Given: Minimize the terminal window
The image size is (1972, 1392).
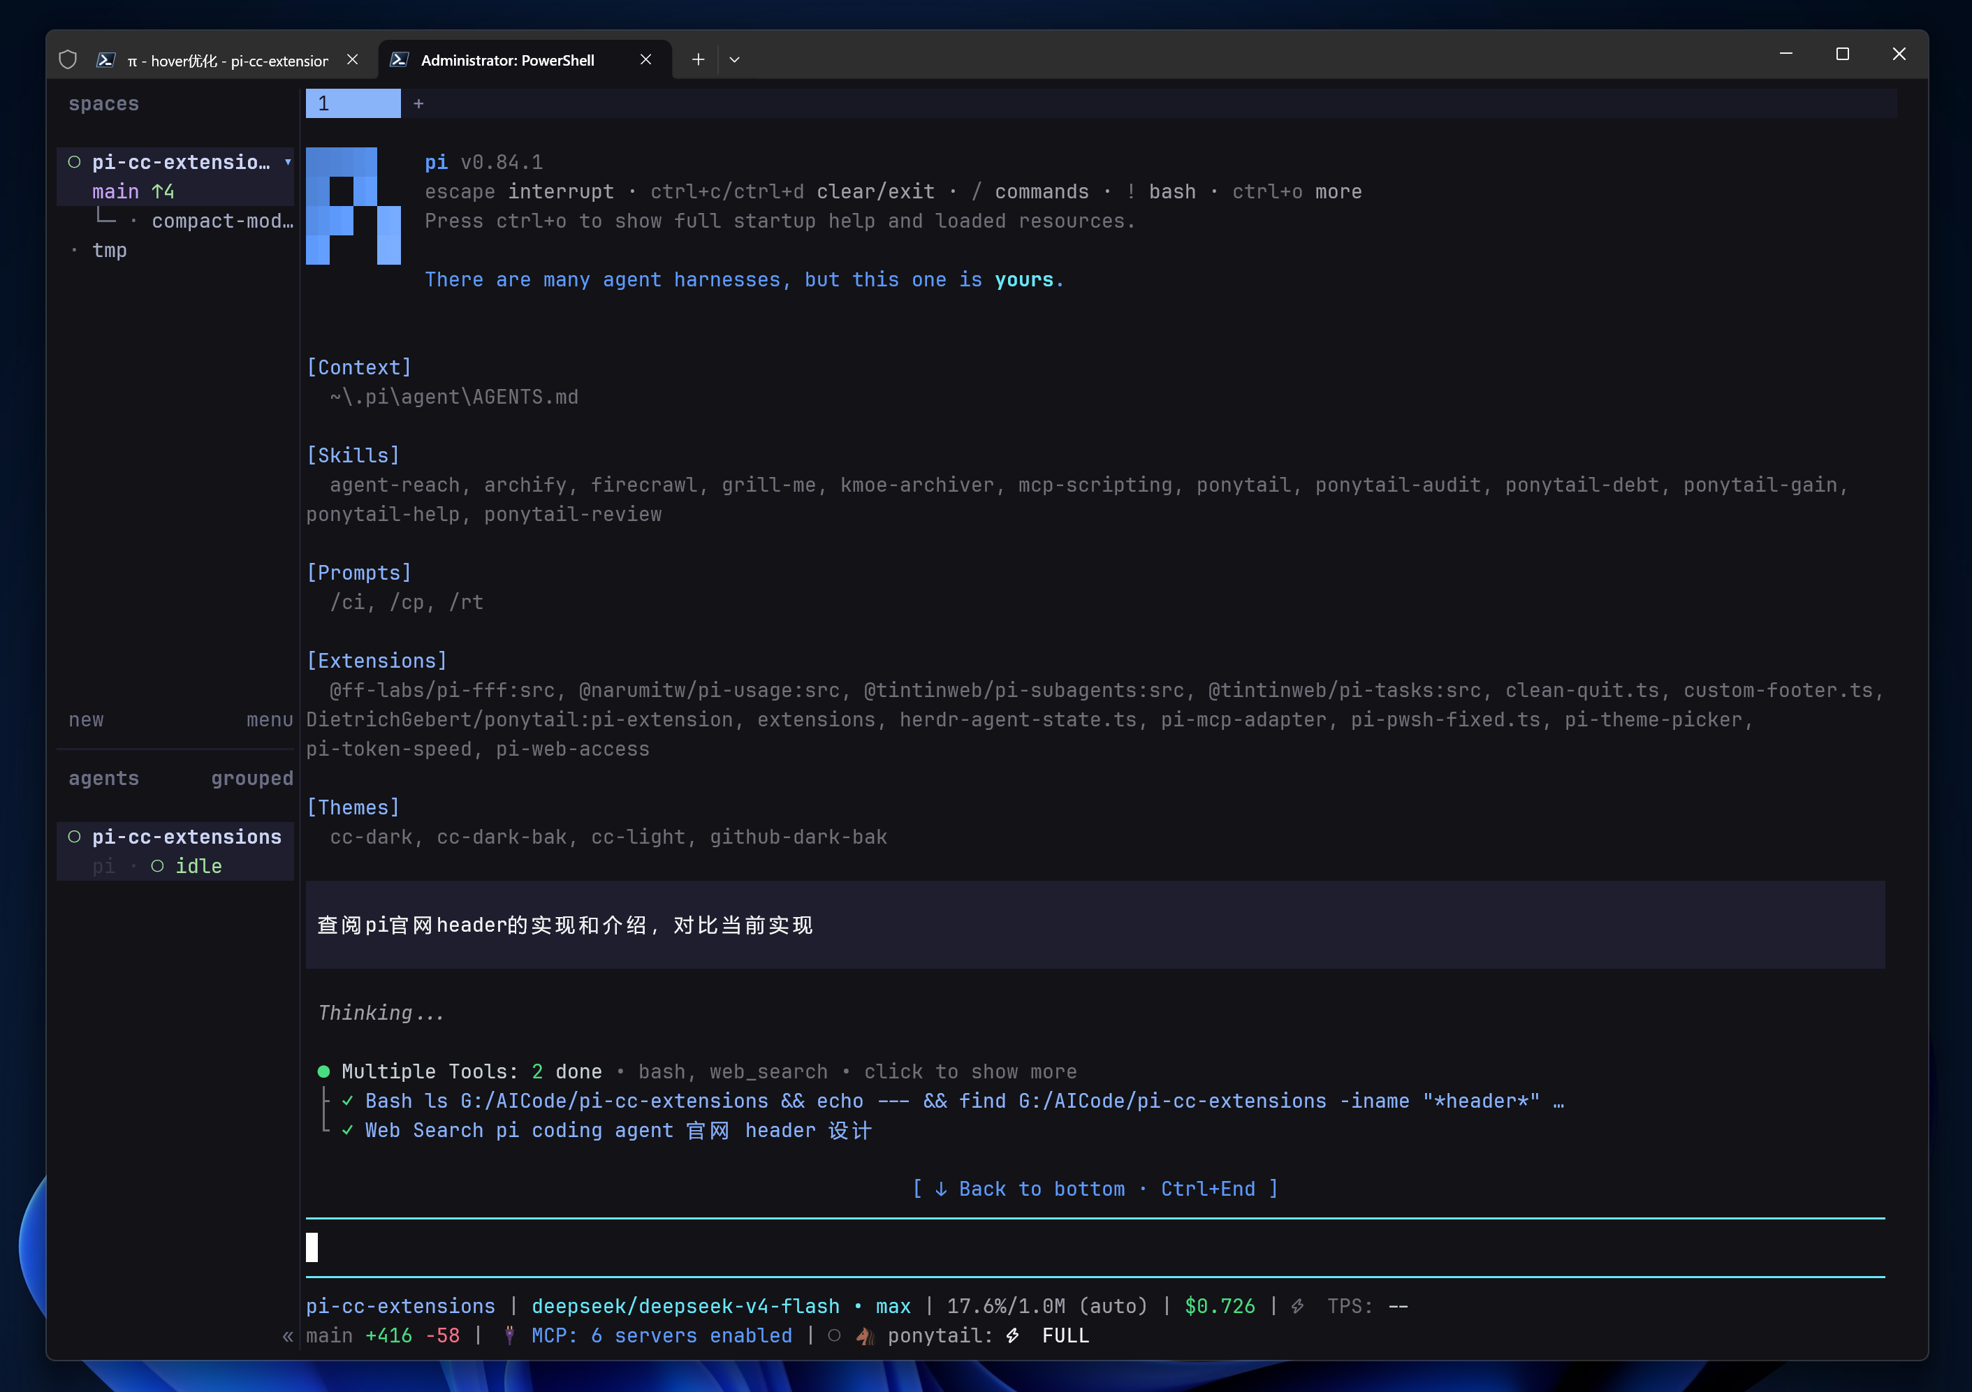Looking at the screenshot, I should click(1785, 54).
